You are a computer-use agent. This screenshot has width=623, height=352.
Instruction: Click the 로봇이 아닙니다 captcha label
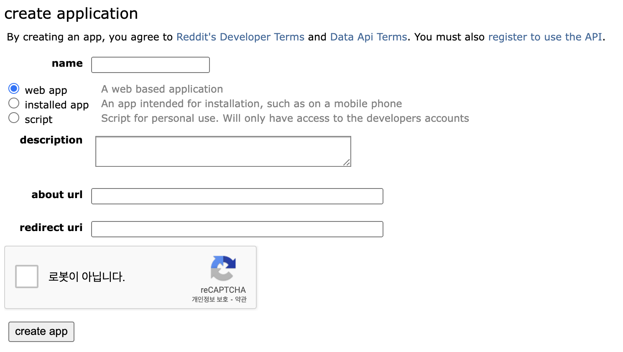(87, 277)
